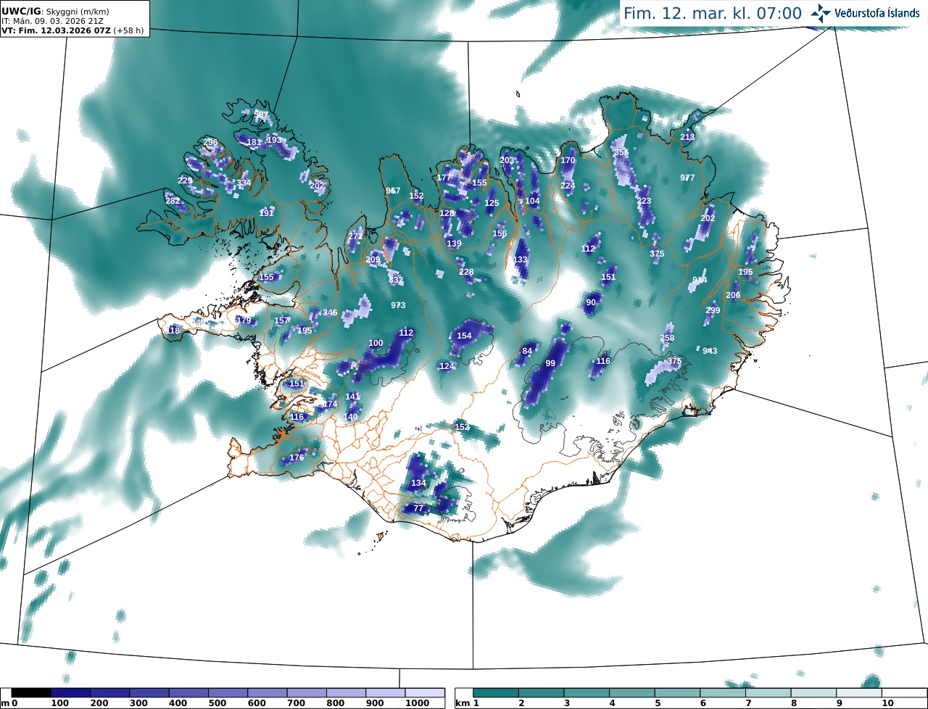928x709 pixels.
Task: Click the visibility value 299 on the map
Action: click(713, 311)
